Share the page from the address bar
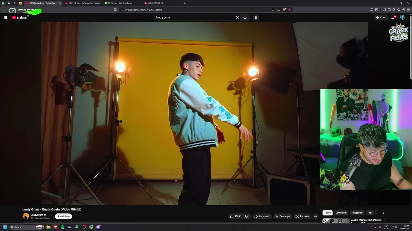 pos(278,10)
